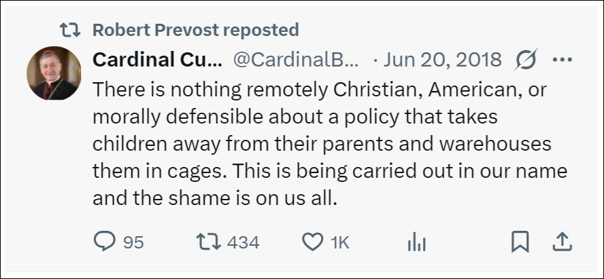Open the "Robert Prevost reposted" link
The height and width of the screenshot is (279, 604).
point(195,30)
